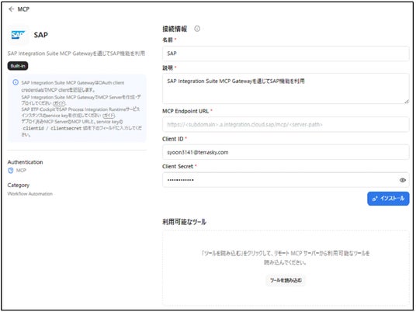Click the back arrow next to MCP
This screenshot has height=312, width=416.
point(11,9)
